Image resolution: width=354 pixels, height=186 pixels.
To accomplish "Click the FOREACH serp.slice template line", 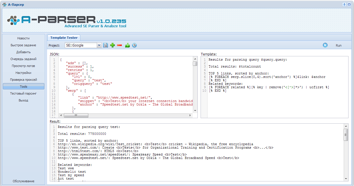I will (x=267, y=77).
